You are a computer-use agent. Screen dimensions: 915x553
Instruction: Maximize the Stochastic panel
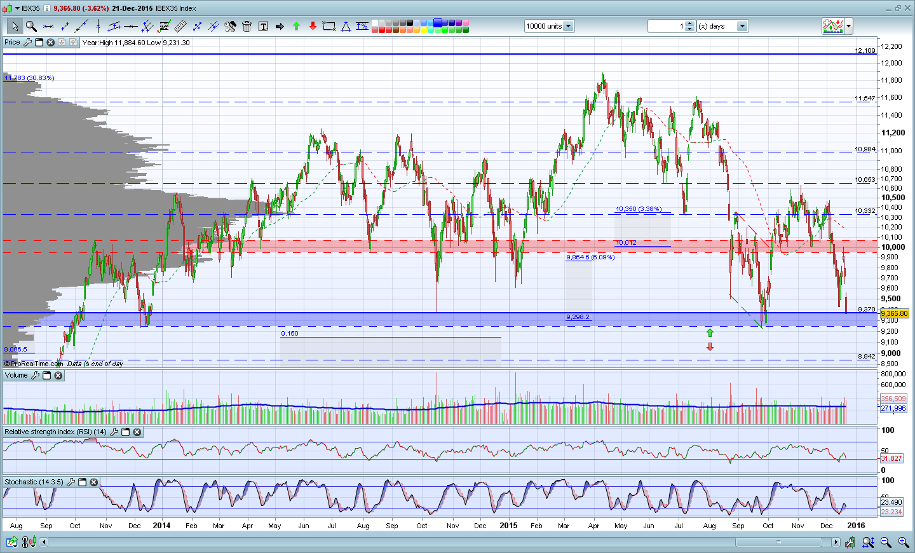click(82, 482)
